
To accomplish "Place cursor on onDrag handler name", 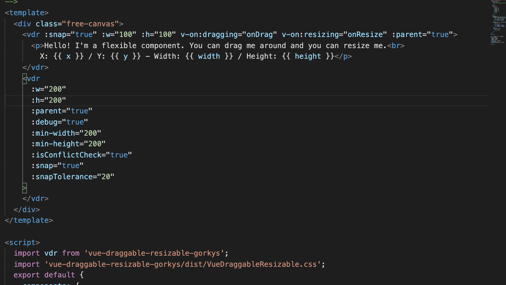I will [260, 34].
